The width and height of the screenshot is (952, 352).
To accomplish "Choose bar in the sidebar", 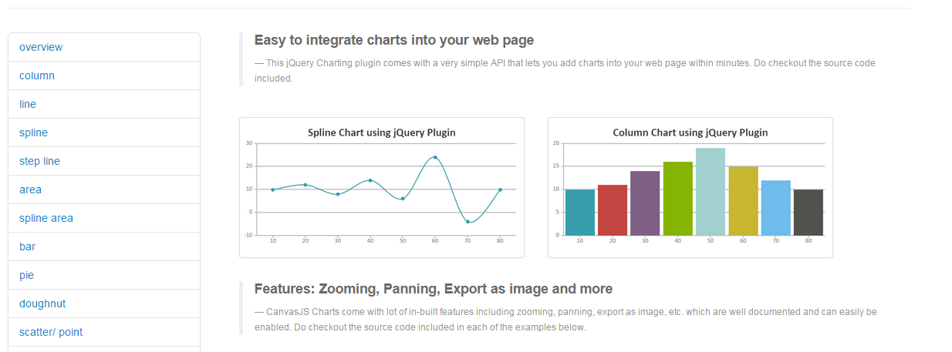I will 28,246.
